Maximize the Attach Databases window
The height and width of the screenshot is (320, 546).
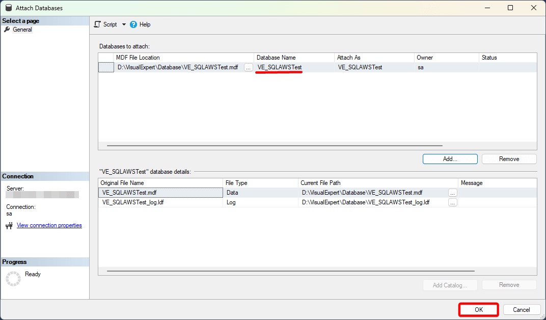(510, 8)
